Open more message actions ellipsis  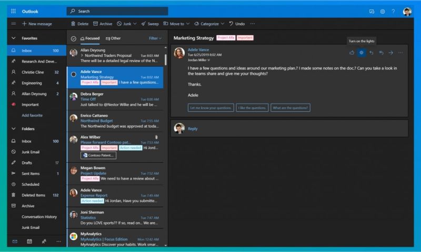tap(400, 52)
